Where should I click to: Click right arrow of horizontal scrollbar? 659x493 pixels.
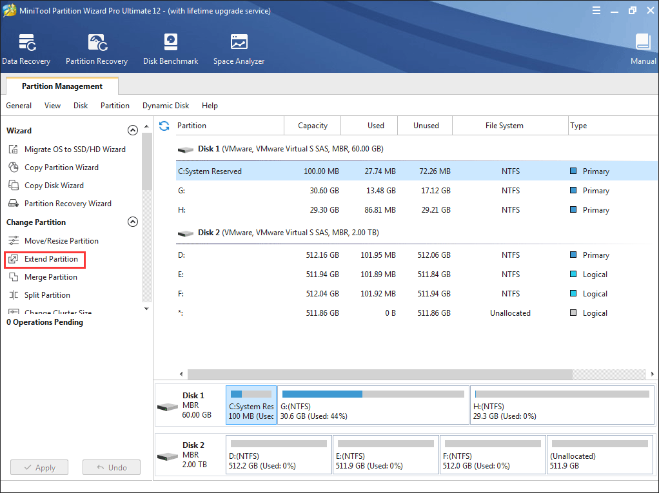[x=652, y=374]
